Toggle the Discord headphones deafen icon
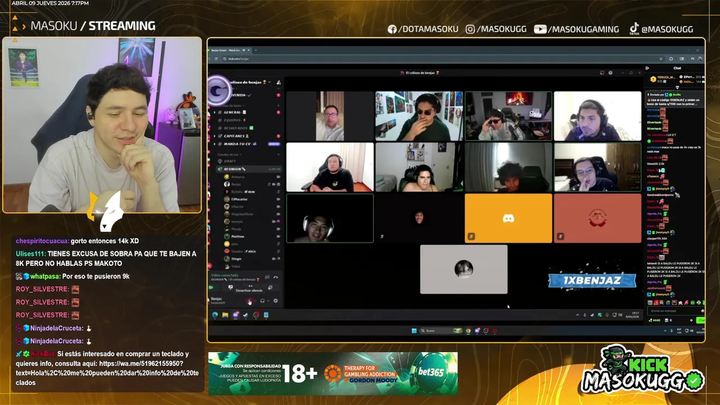 tap(263, 301)
